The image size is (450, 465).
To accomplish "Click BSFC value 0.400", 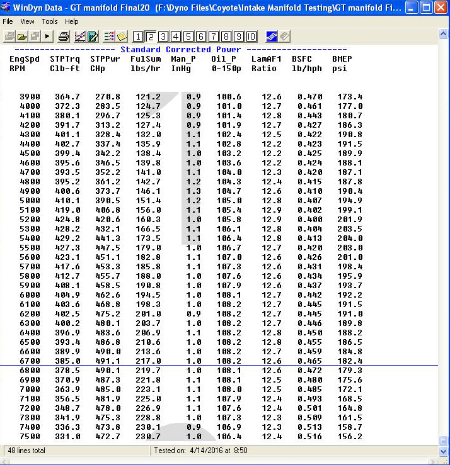I will pos(310,220).
